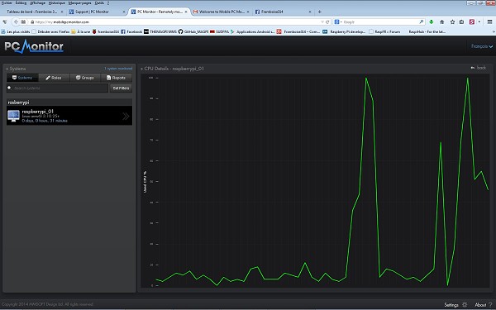Click the Search systems input field
The height and width of the screenshot is (310, 496).
tap(57, 88)
